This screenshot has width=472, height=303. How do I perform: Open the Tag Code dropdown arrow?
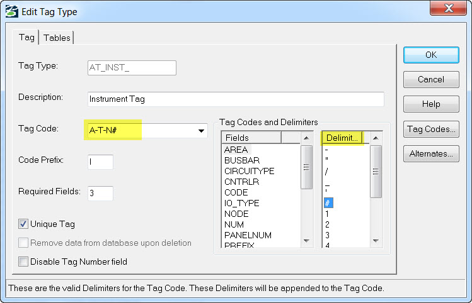(201, 131)
